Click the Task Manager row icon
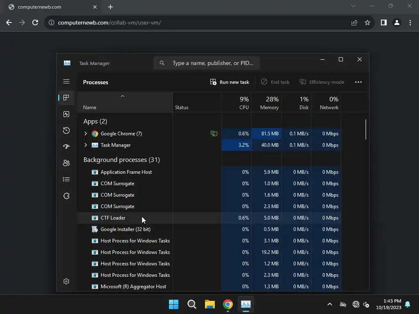The width and height of the screenshot is (419, 314). tap(95, 145)
